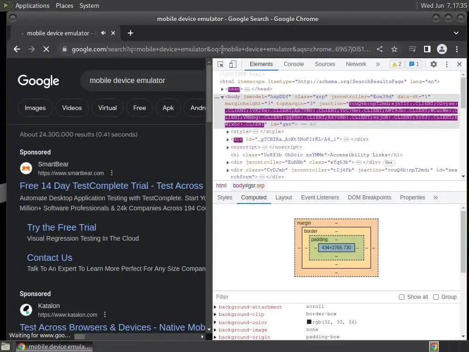Click the browser forward arrow
The height and width of the screenshot is (352, 469).
tap(32, 49)
